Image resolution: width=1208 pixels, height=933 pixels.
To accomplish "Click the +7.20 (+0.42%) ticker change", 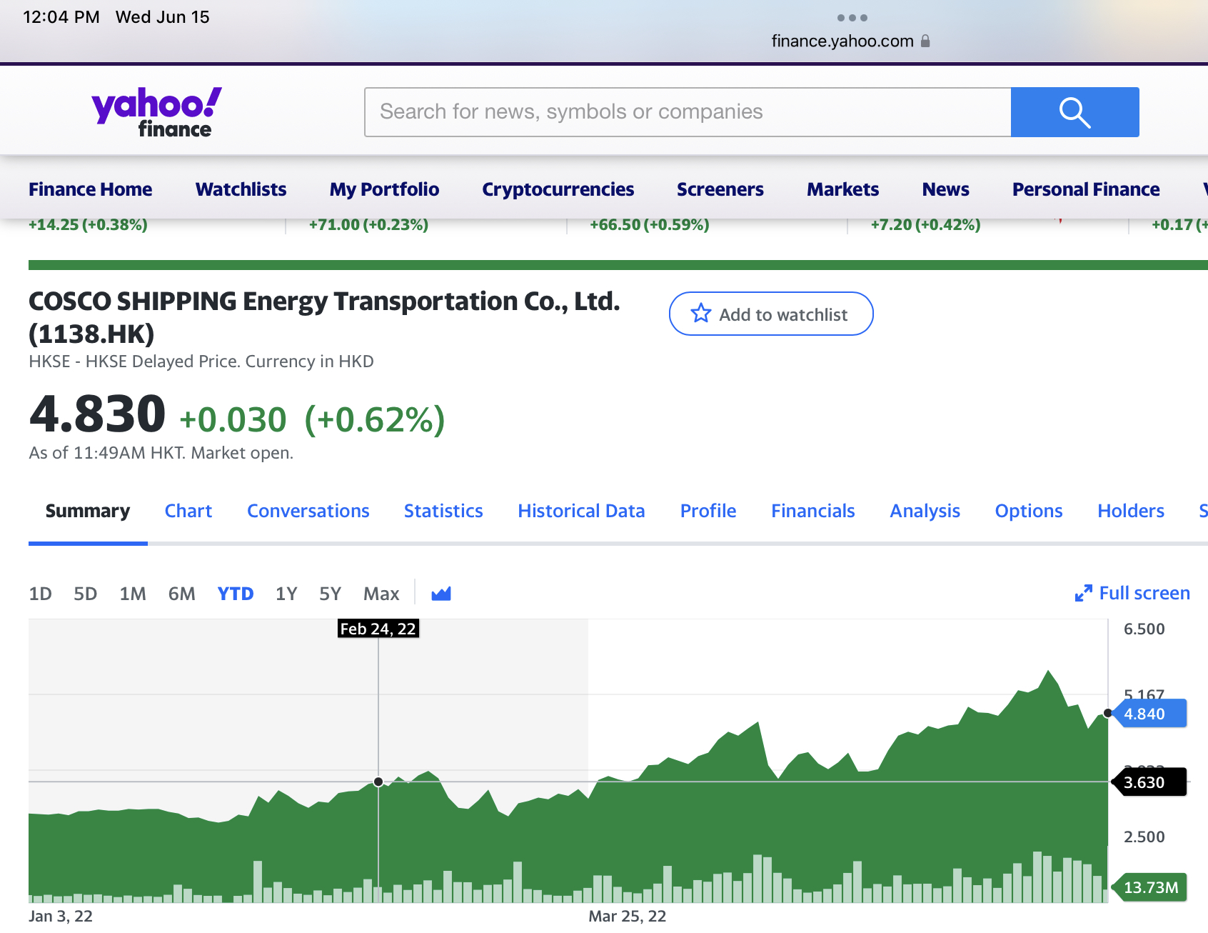I will [x=925, y=224].
